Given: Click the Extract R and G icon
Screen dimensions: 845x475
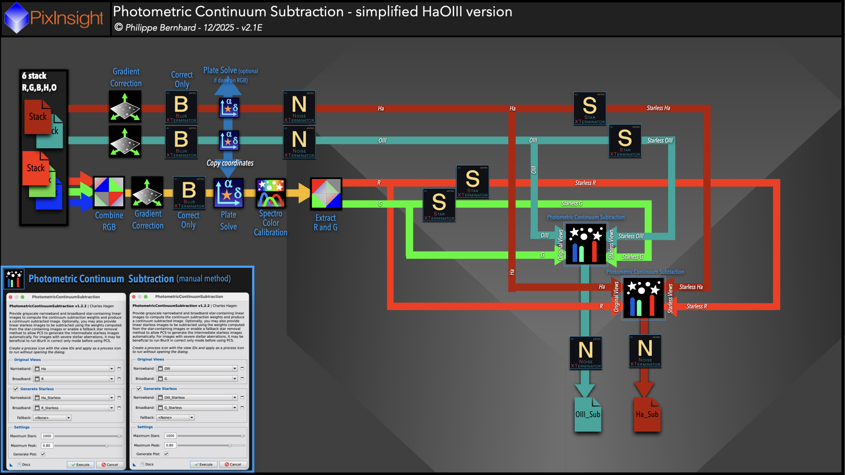Looking at the screenshot, I should (326, 194).
